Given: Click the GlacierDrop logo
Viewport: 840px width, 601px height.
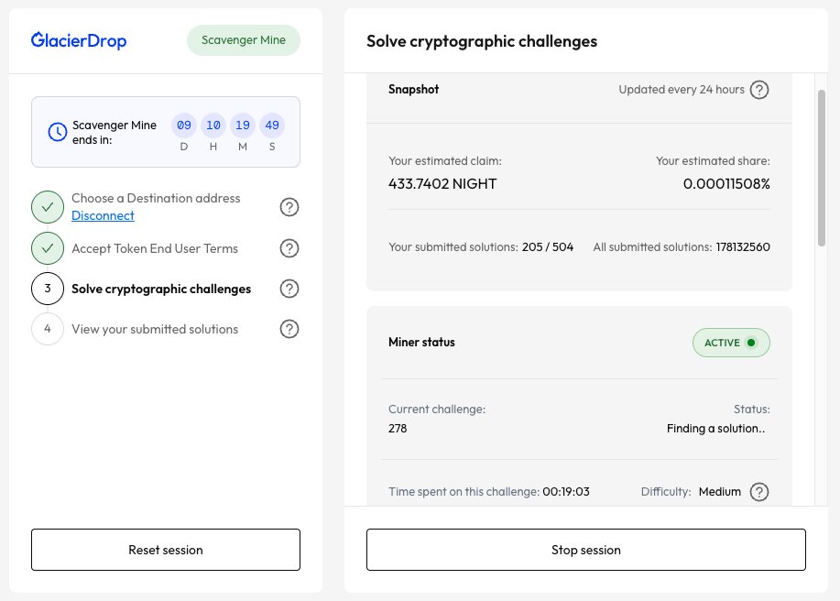Looking at the screenshot, I should (x=79, y=40).
